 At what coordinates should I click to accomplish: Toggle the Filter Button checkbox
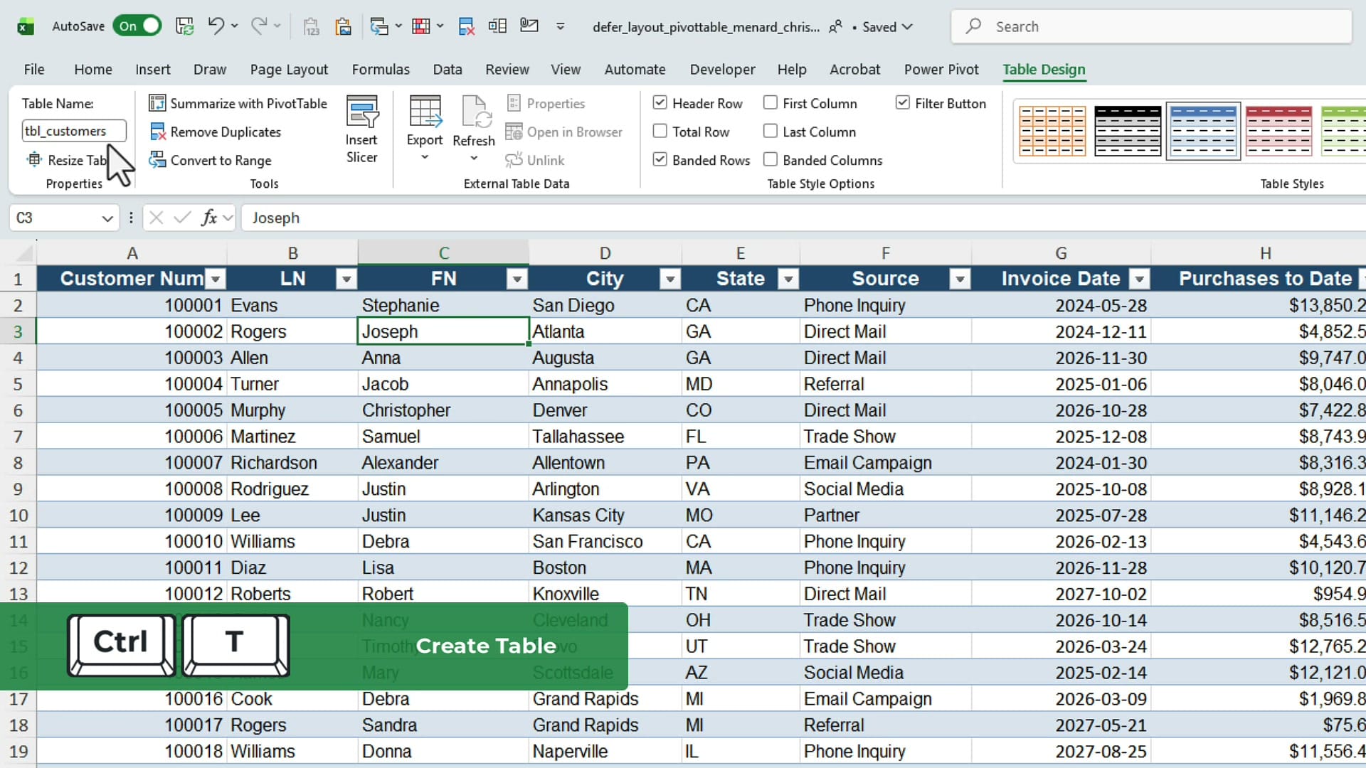click(x=902, y=102)
